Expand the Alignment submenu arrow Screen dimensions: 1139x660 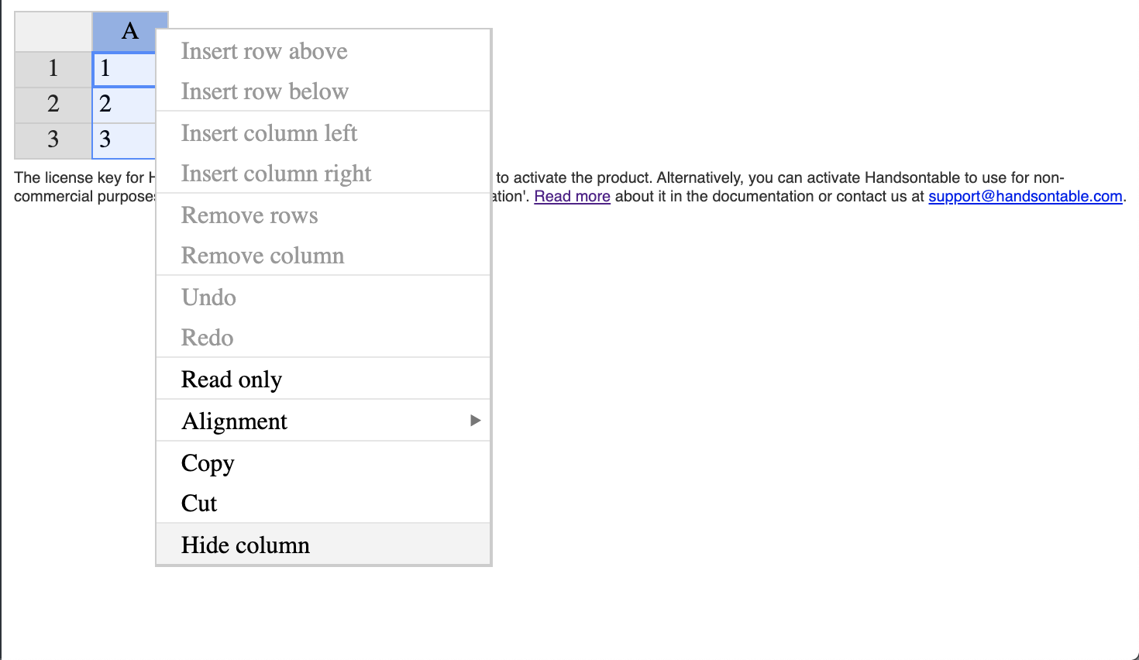[476, 421]
